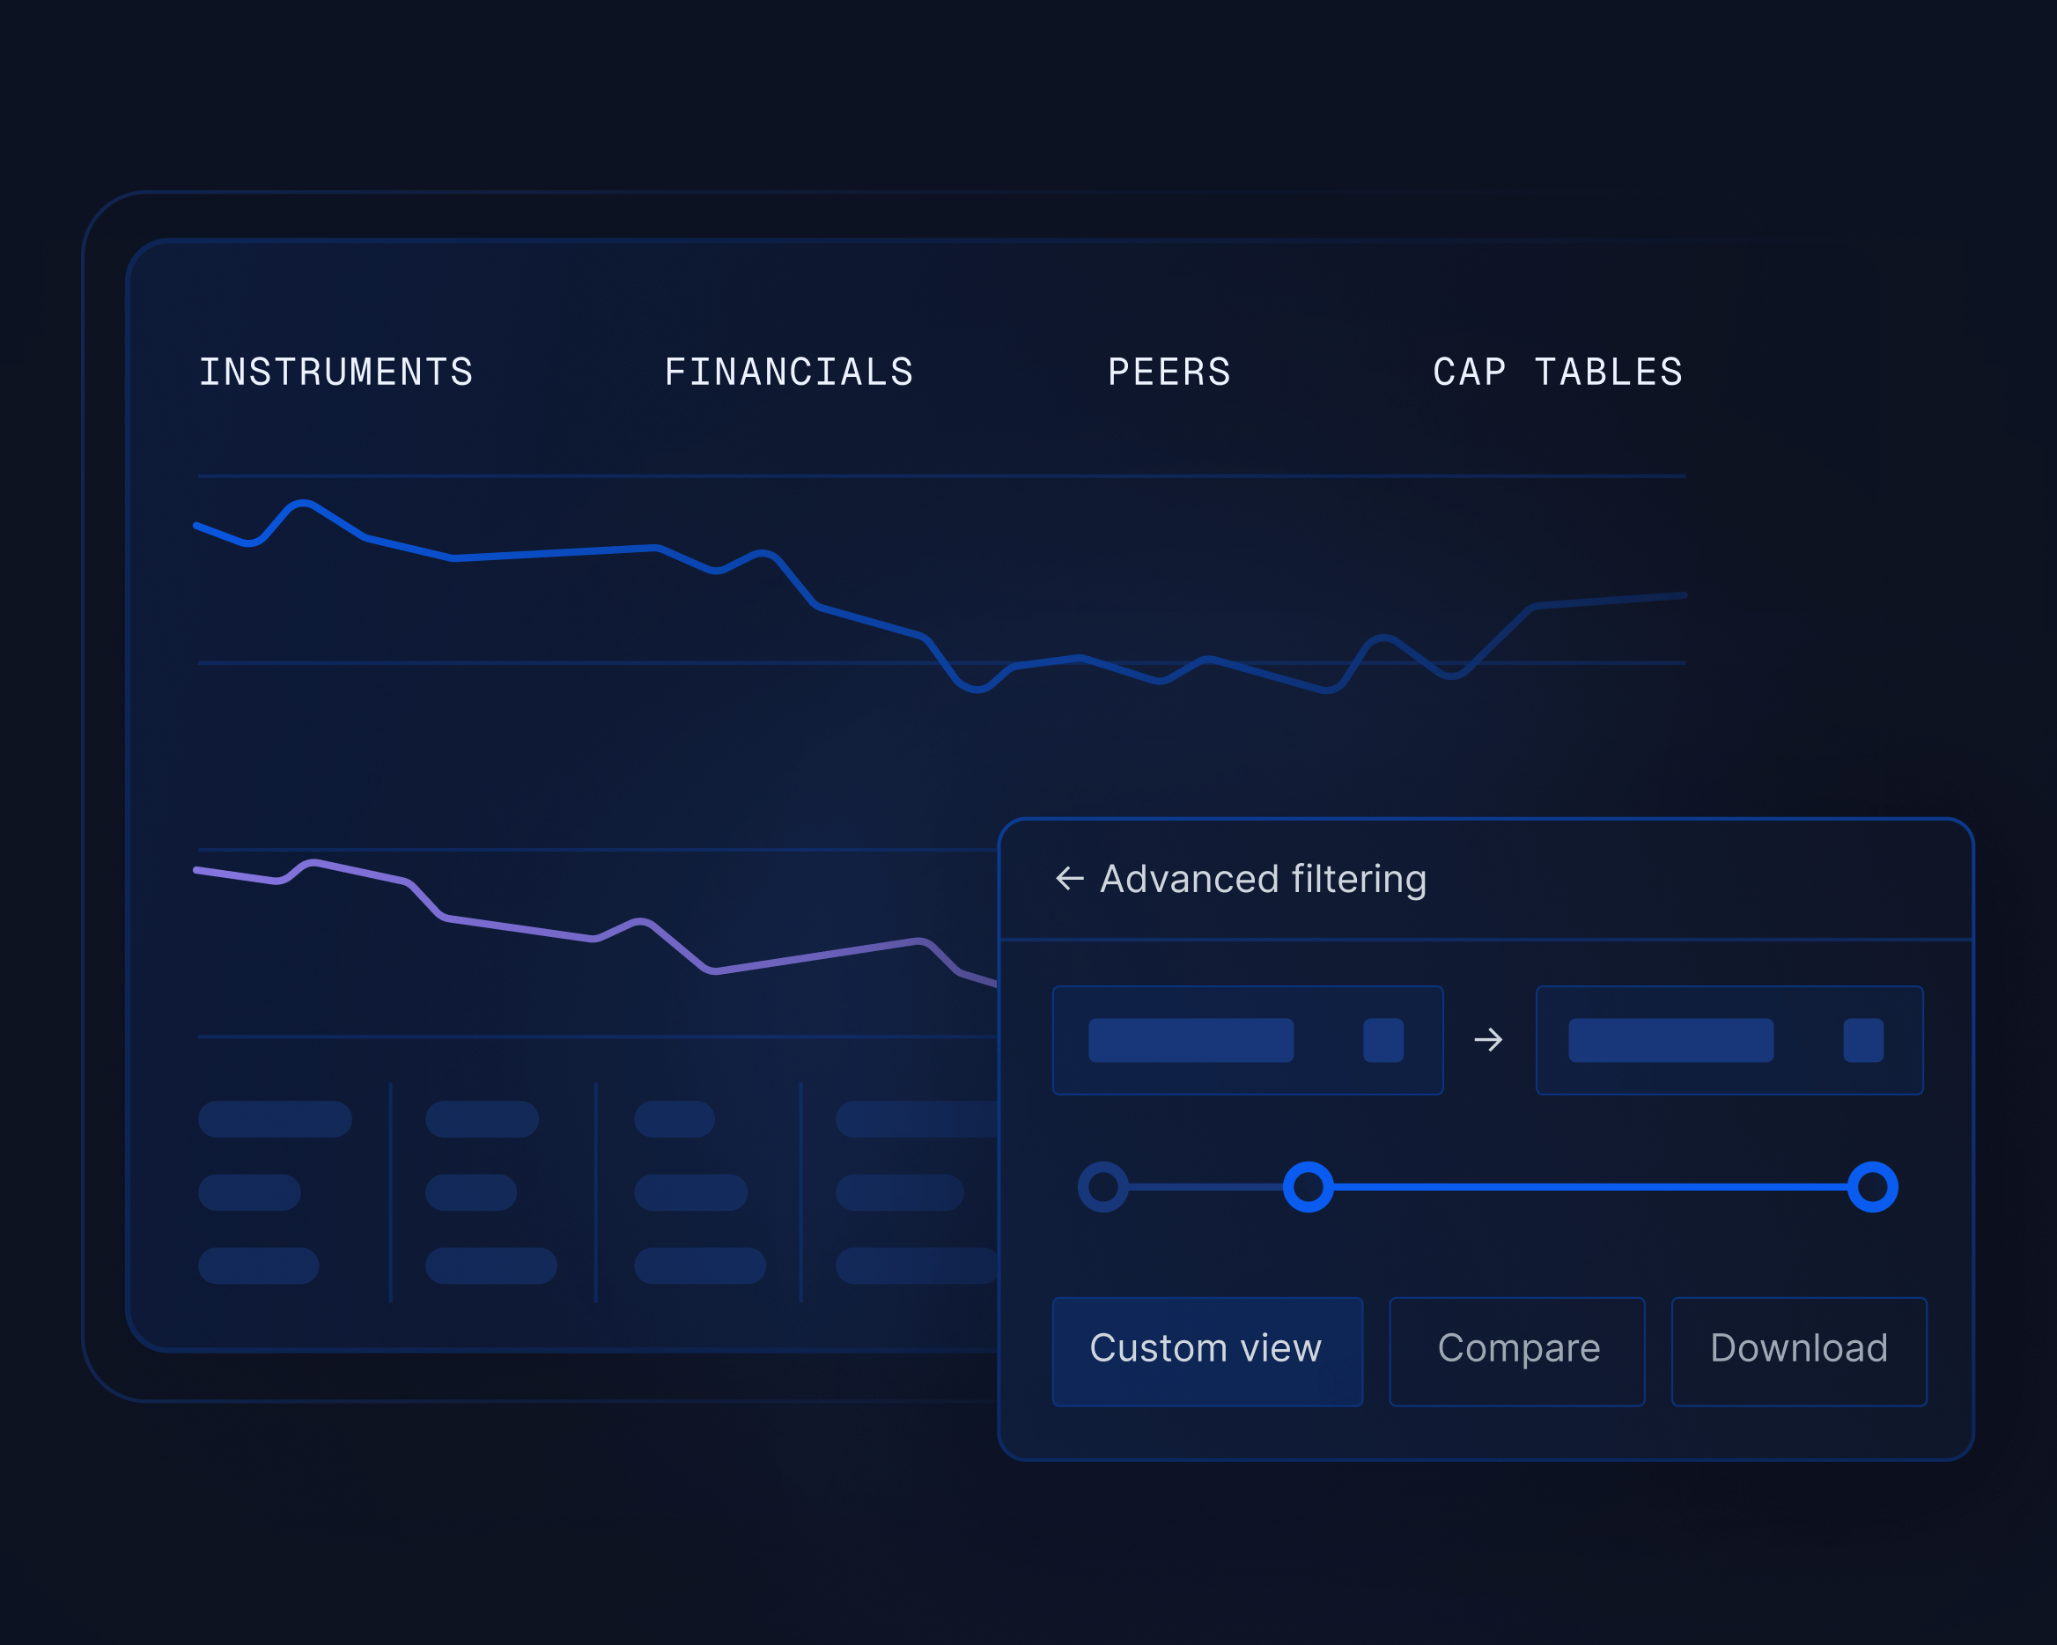Click the Custom view button
This screenshot has width=2057, height=1645.
click(1207, 1351)
